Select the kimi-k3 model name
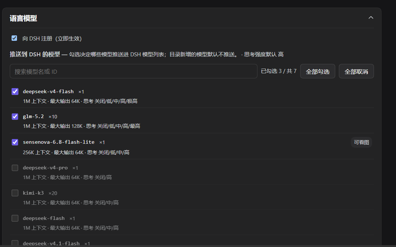 click(33, 193)
